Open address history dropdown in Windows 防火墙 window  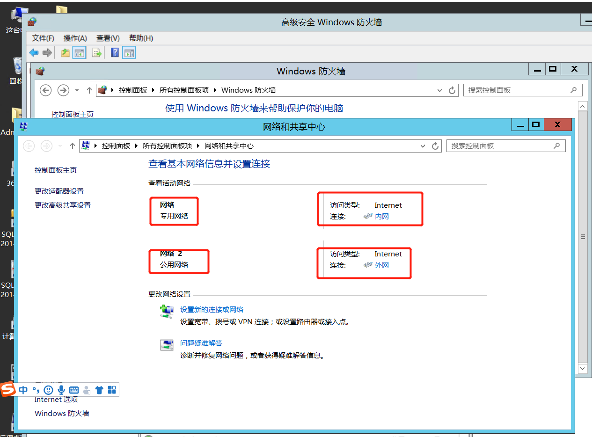(x=439, y=90)
